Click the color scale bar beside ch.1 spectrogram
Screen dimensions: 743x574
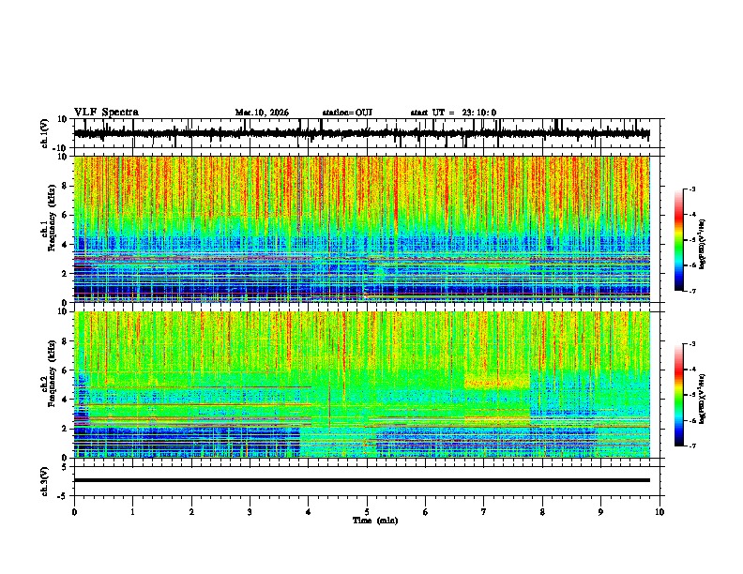coord(679,240)
